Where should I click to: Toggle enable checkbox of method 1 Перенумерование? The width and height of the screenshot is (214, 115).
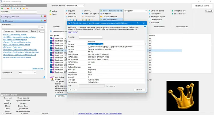(41, 16)
